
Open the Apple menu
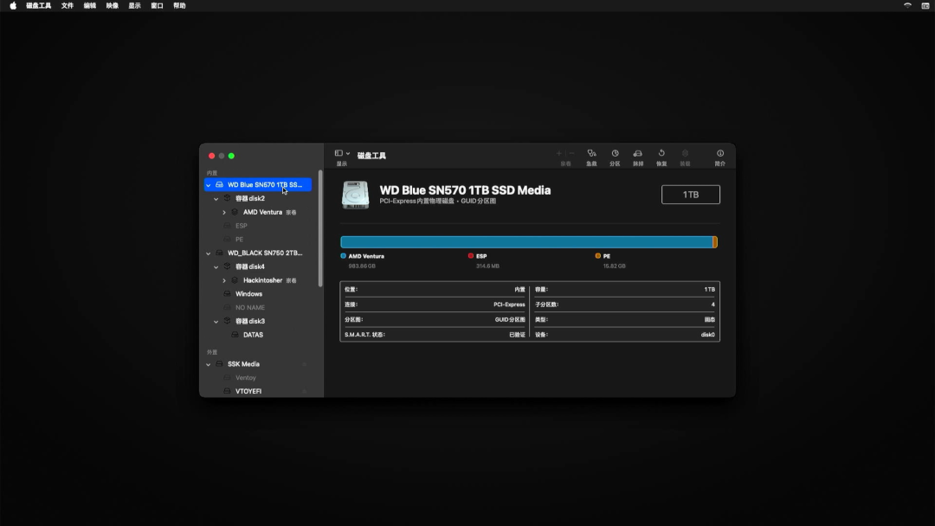coord(13,6)
